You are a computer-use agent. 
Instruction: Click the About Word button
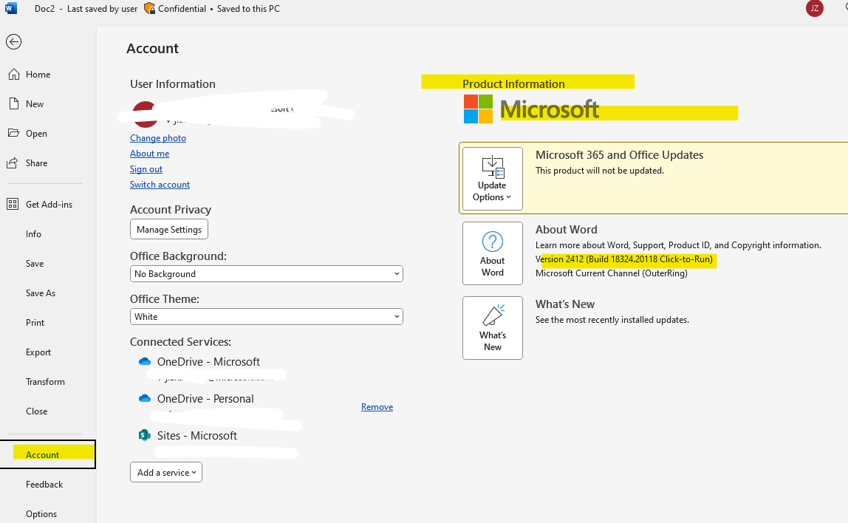pos(492,253)
